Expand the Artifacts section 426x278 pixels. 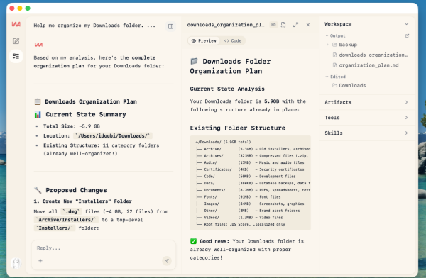click(x=367, y=102)
